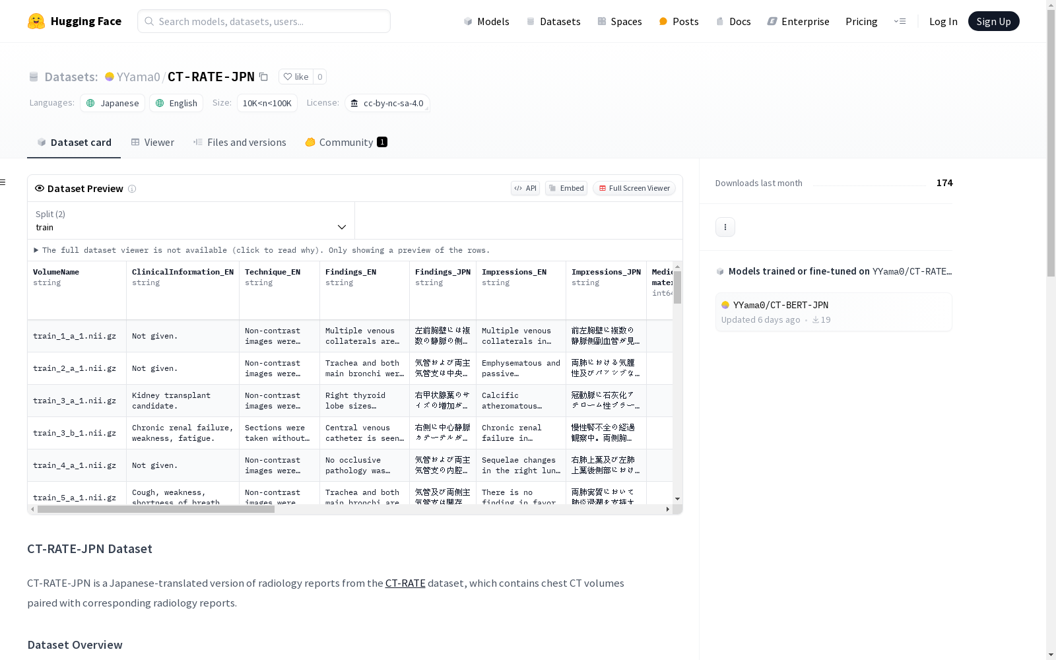Viewport: 1056px width, 660px height.
Task: Open the three-dot options menu in sidebar
Action: pyautogui.click(x=725, y=227)
